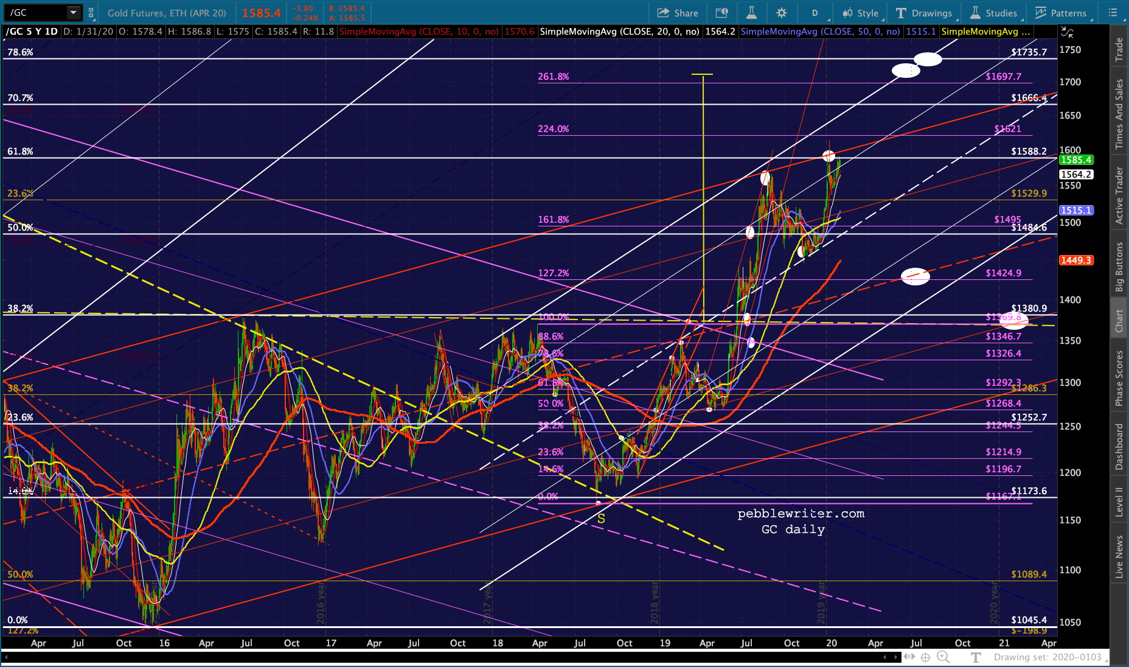Click the Share button
Screen dimensions: 1129x667
[x=678, y=13]
